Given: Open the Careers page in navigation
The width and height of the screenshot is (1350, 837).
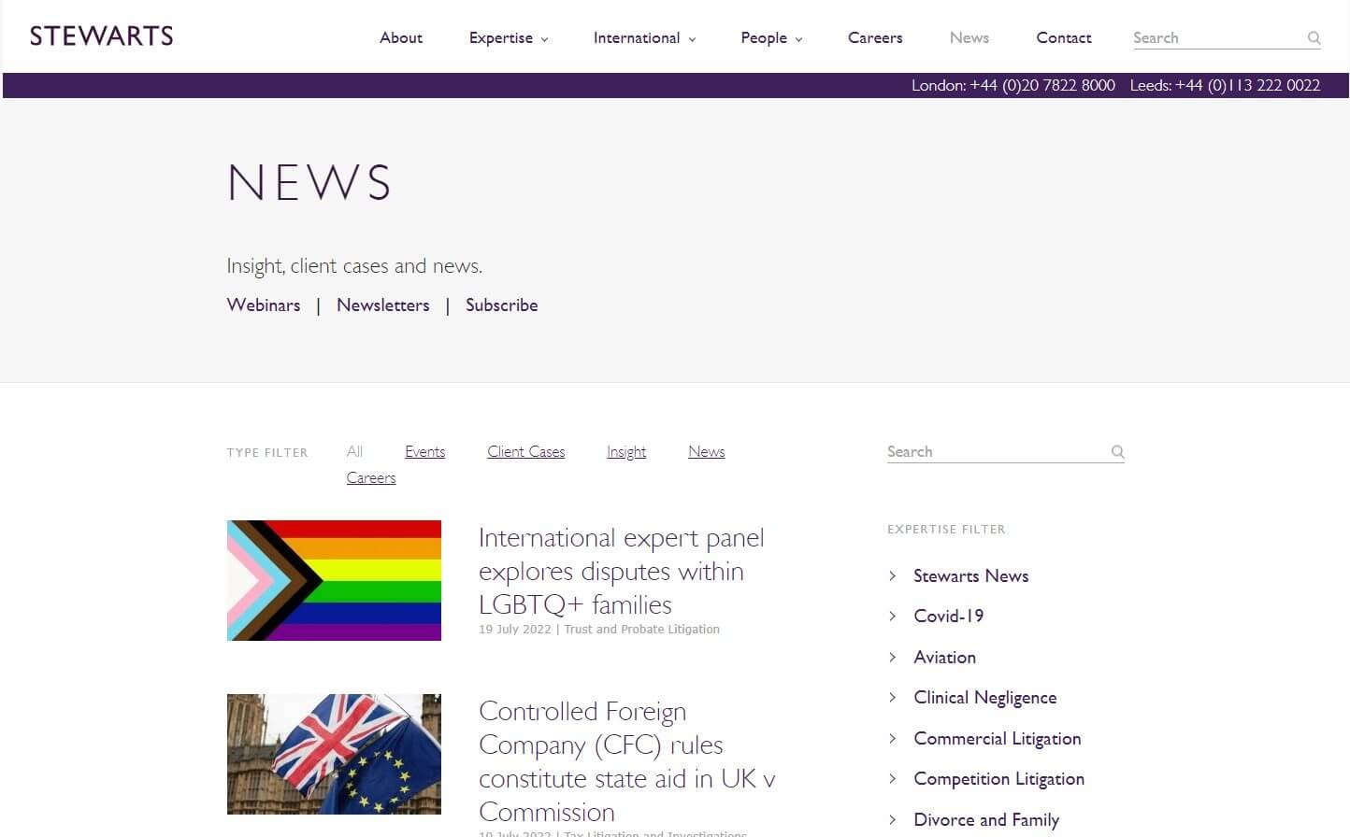Looking at the screenshot, I should [x=875, y=37].
